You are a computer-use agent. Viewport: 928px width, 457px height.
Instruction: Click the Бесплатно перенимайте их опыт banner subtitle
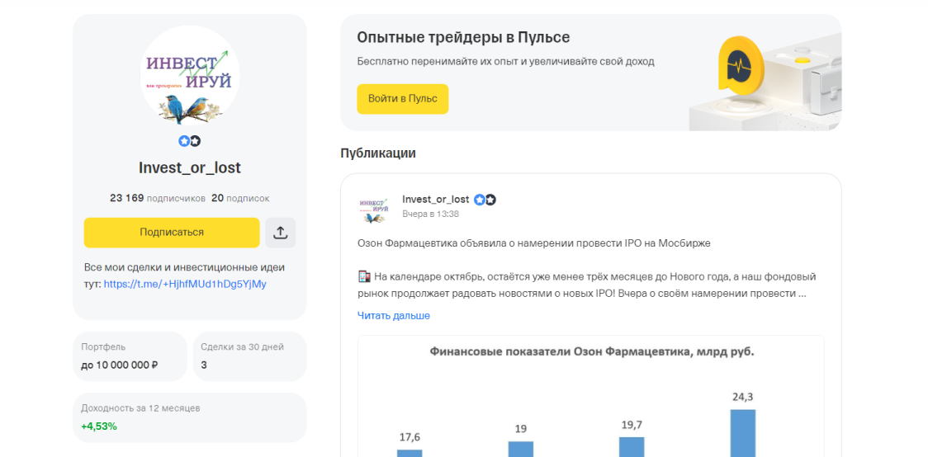505,62
